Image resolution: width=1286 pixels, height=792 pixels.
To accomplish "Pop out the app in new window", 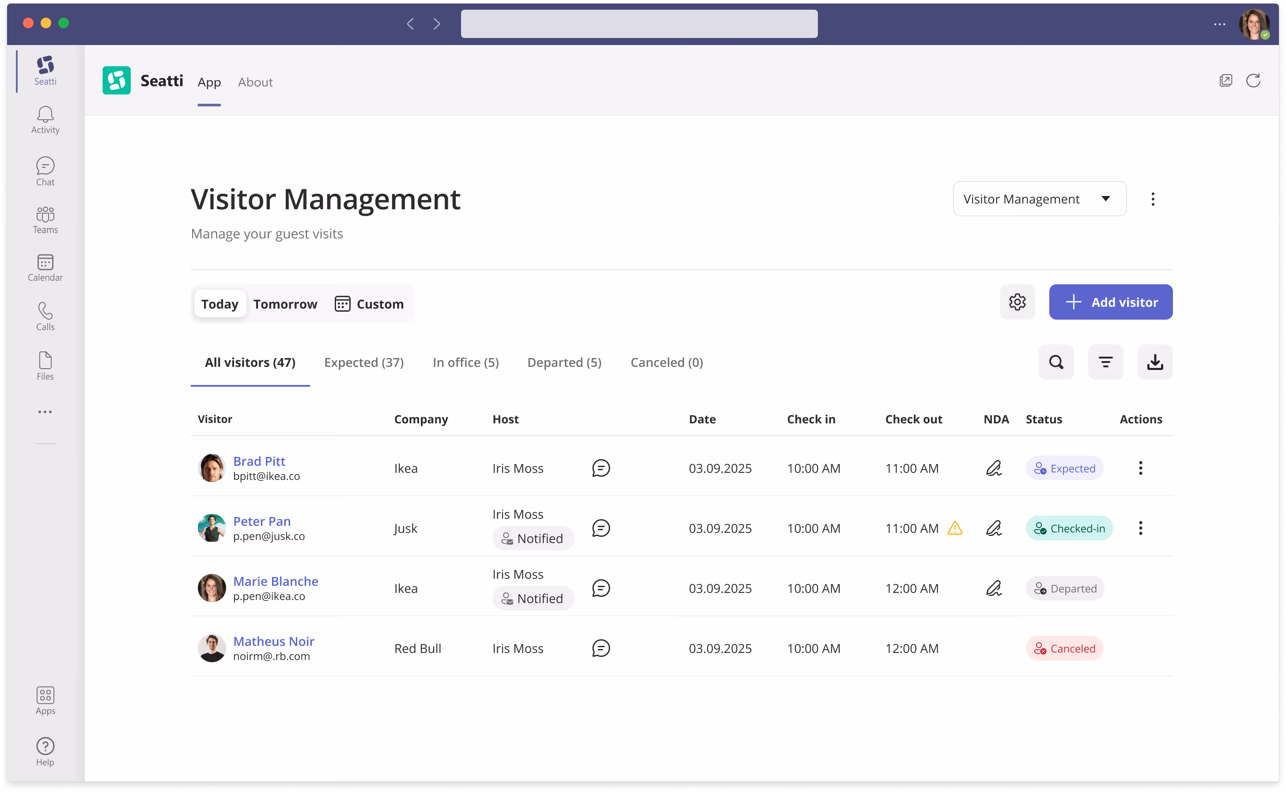I will [x=1226, y=81].
